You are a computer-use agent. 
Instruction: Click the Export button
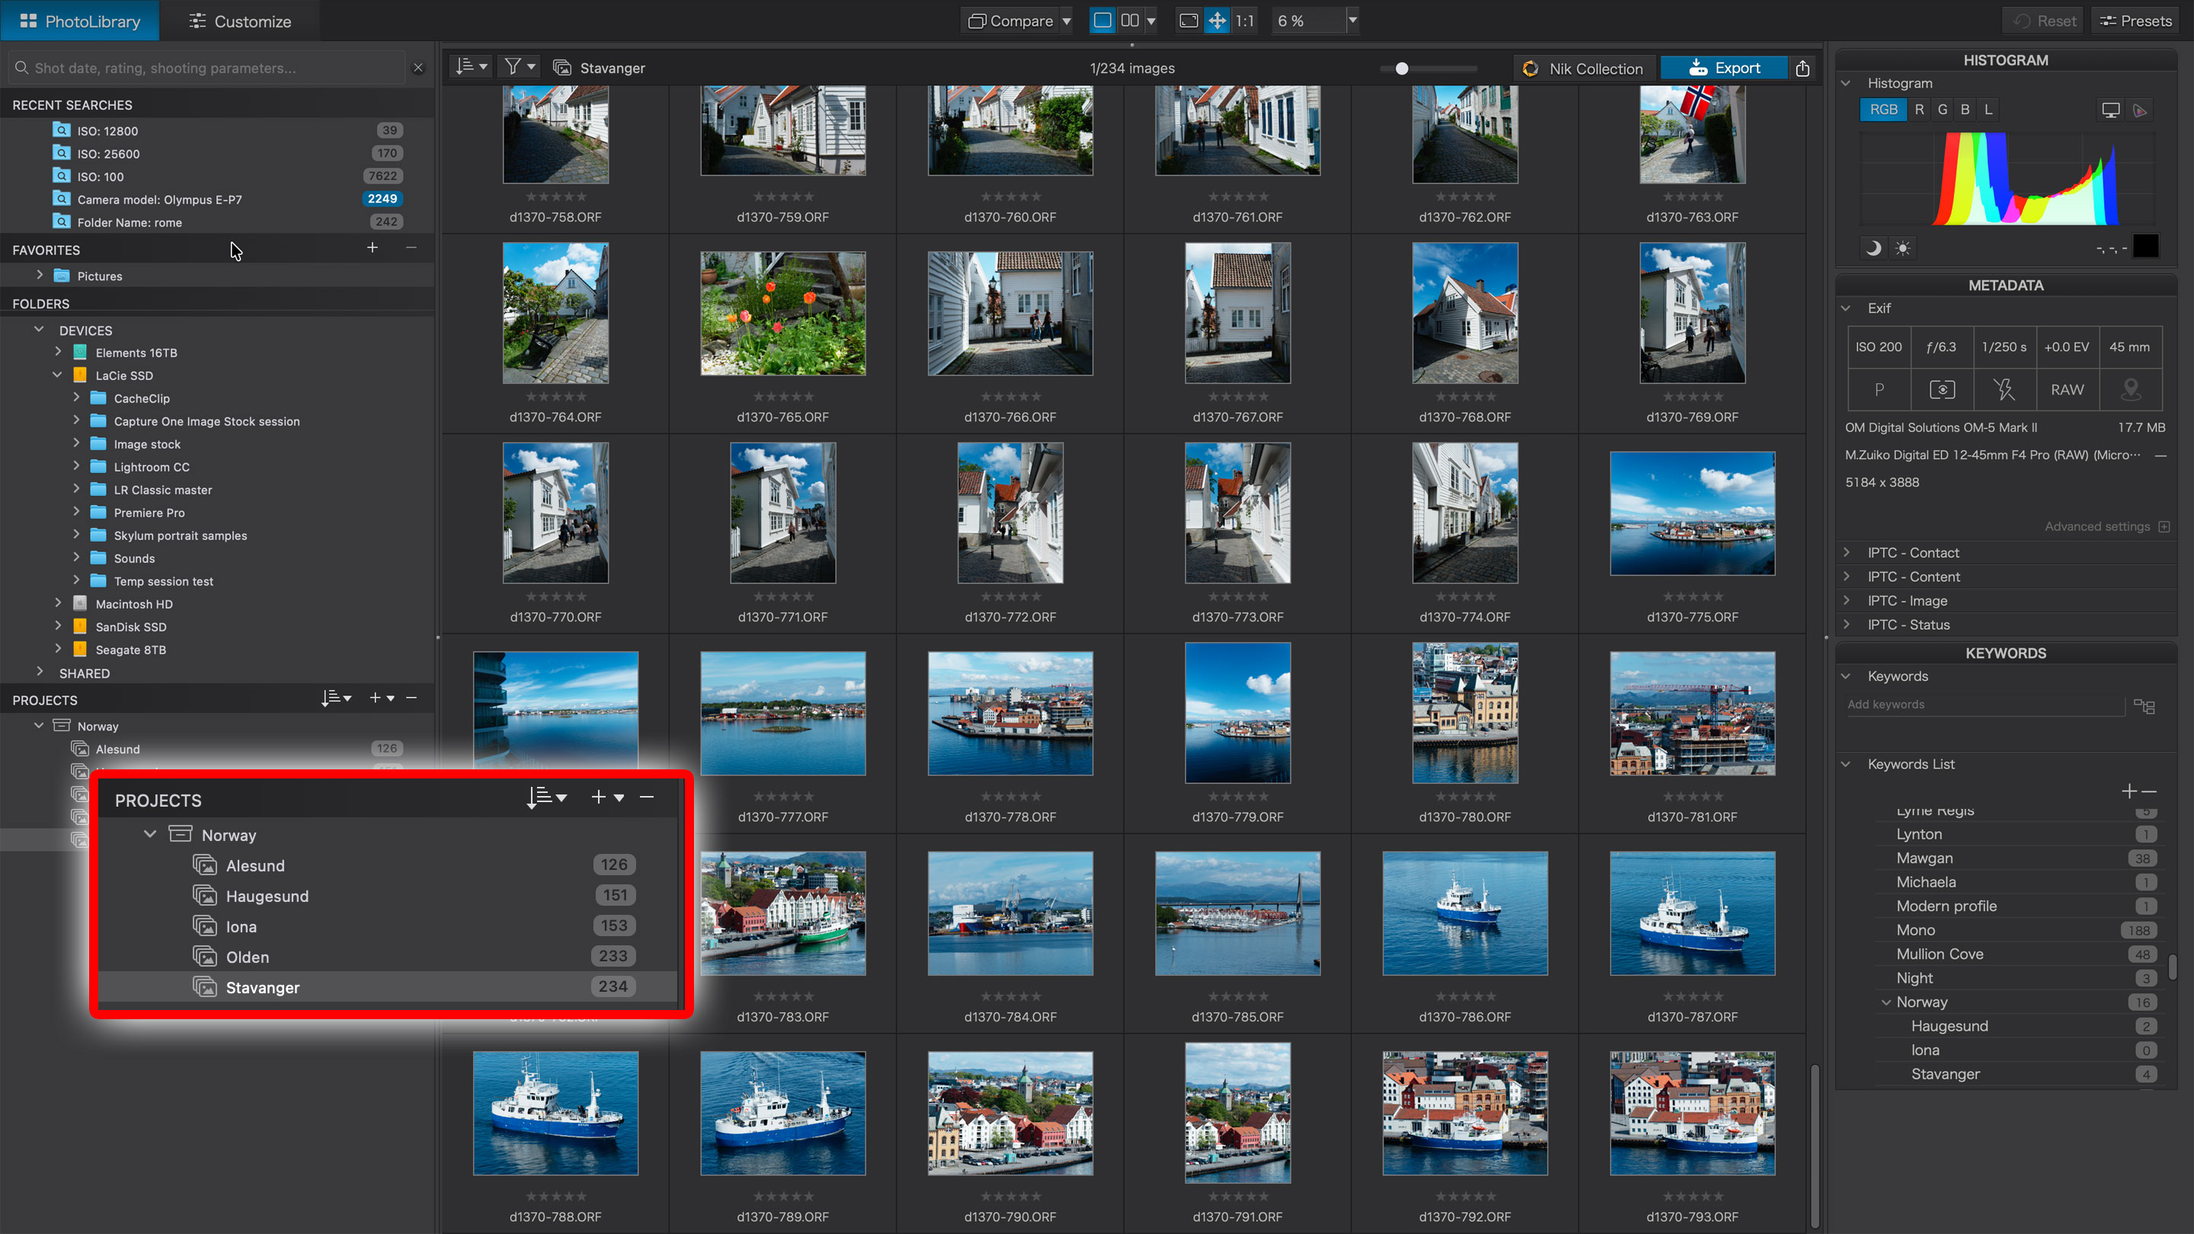[1724, 68]
